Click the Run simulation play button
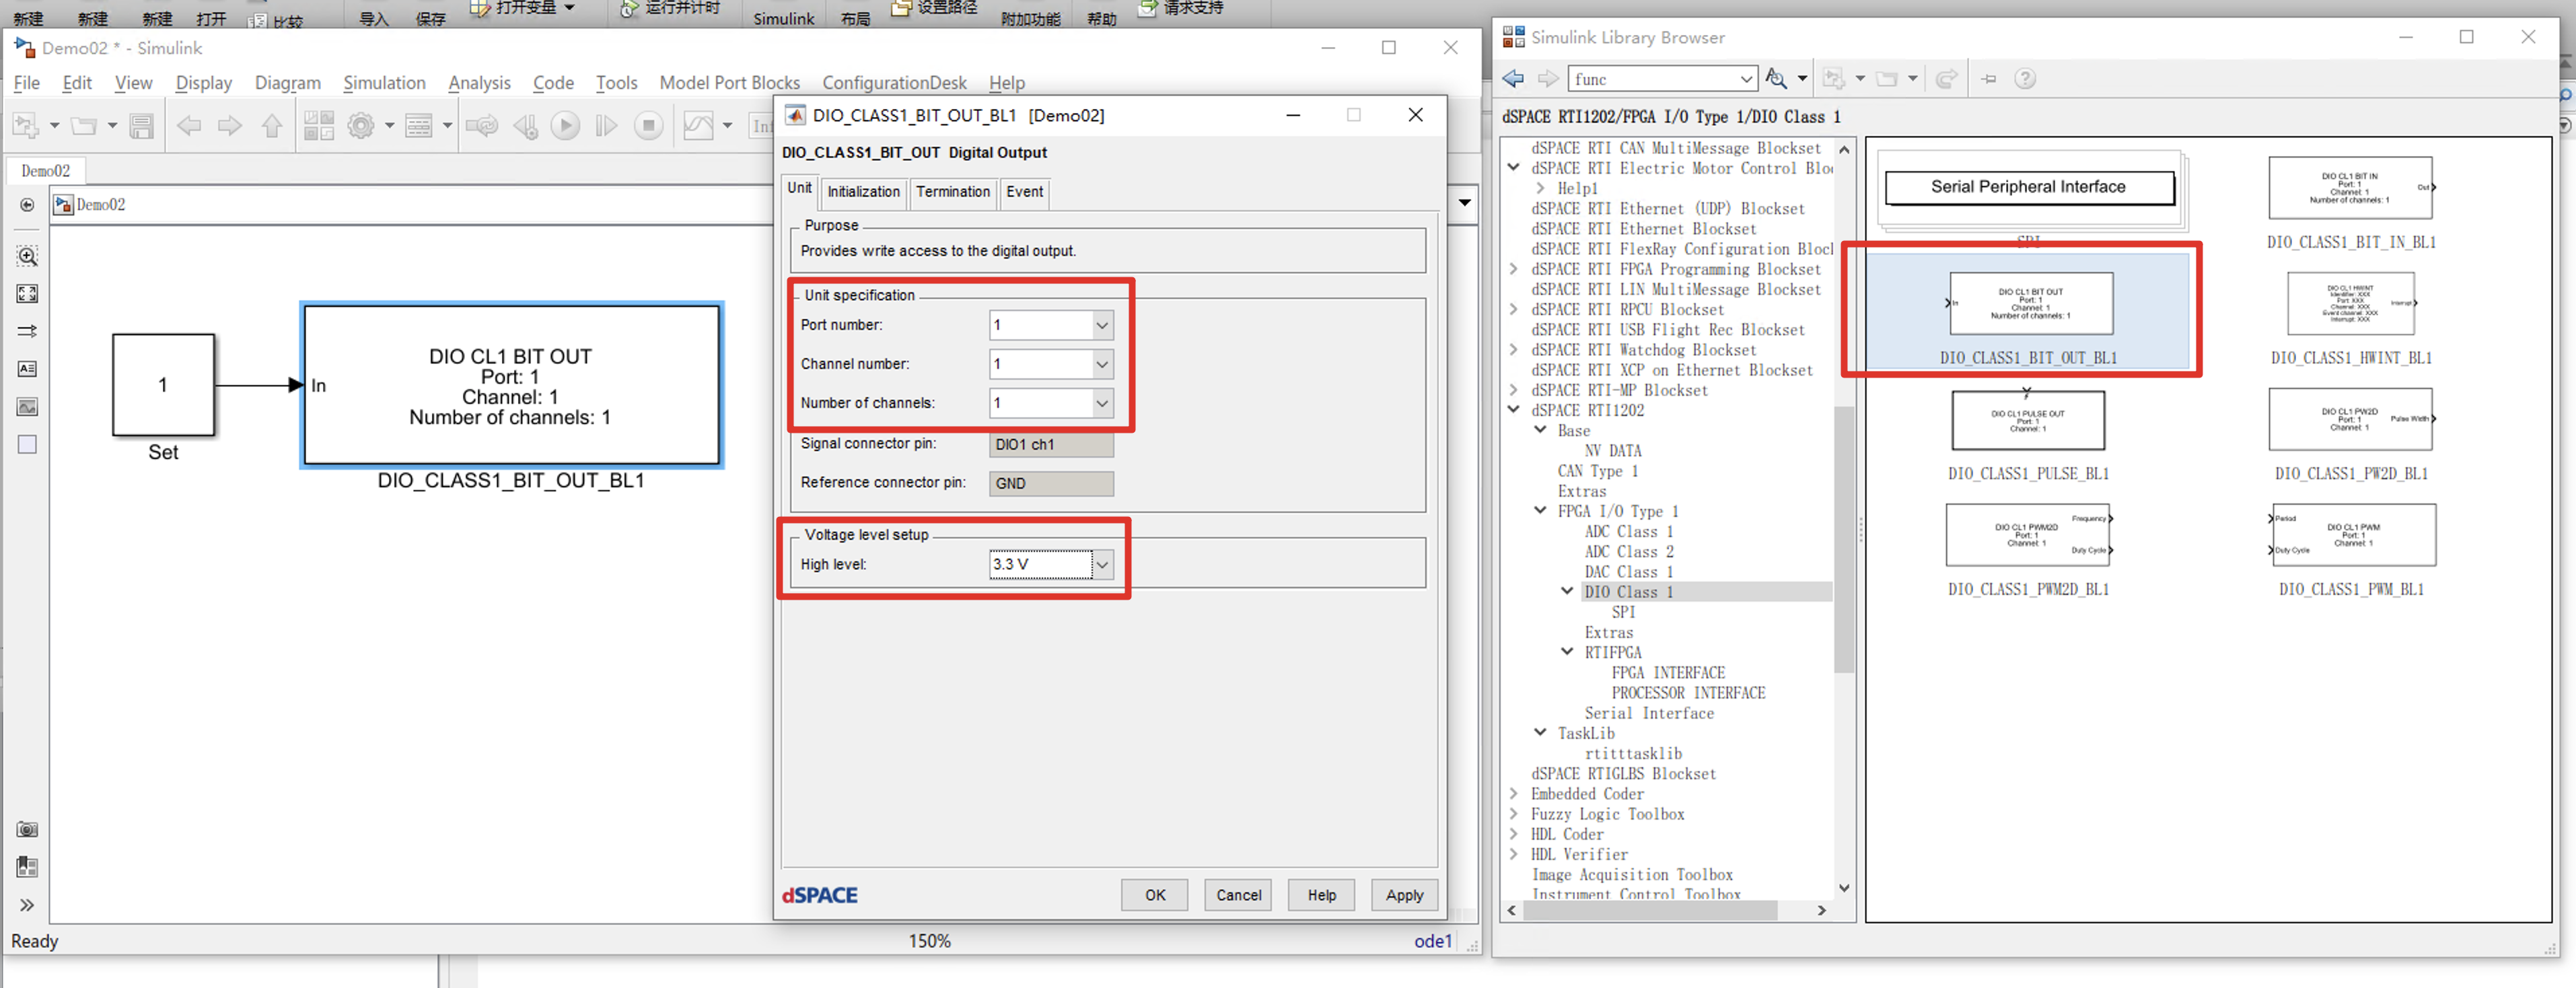 [x=565, y=126]
